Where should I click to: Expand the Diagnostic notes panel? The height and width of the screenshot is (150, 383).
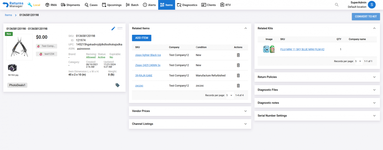(317, 103)
